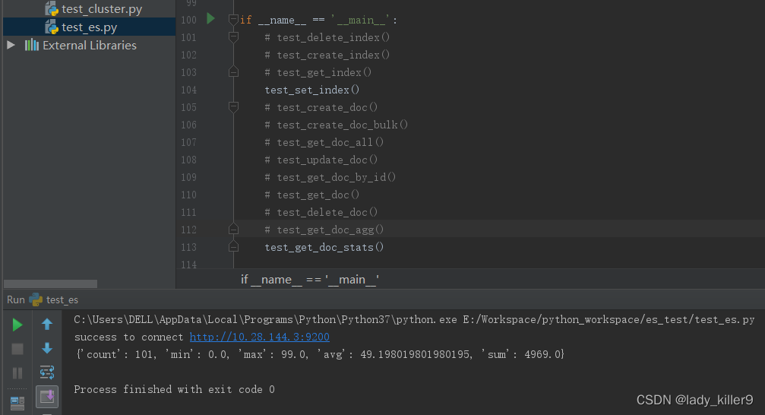Click the down arrow in Run panel
This screenshot has height=415, width=765.
[x=47, y=348]
